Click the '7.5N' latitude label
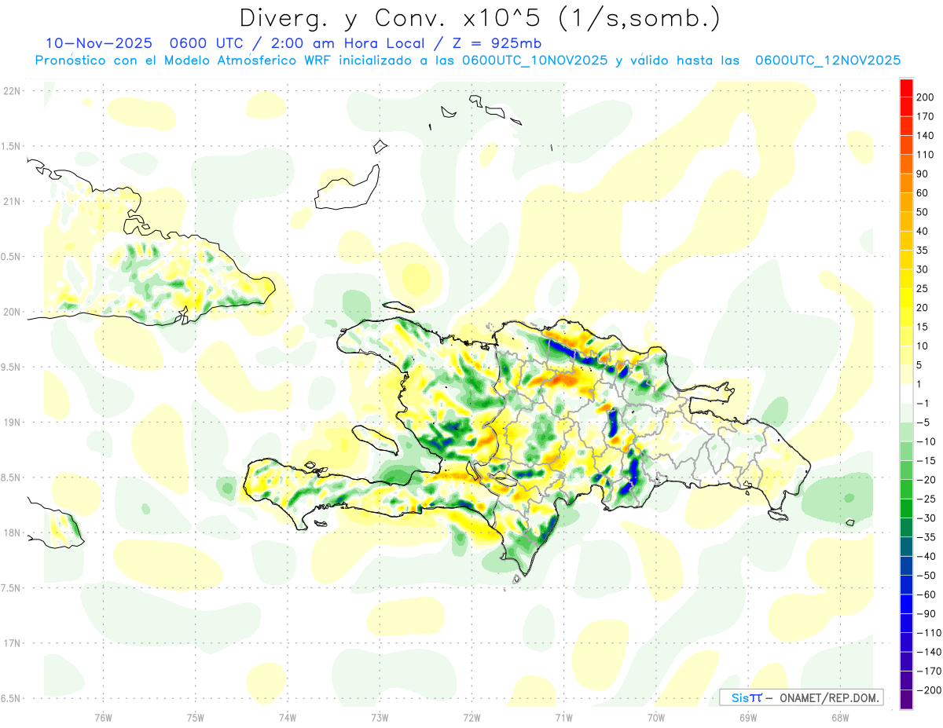Screen dimensions: 943x728 click(x=12, y=587)
